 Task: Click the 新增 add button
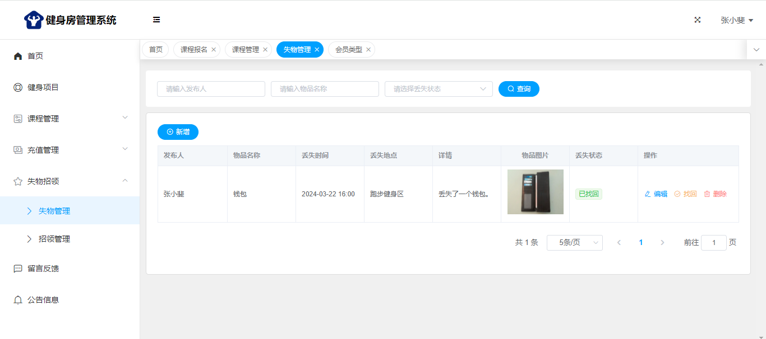178,132
